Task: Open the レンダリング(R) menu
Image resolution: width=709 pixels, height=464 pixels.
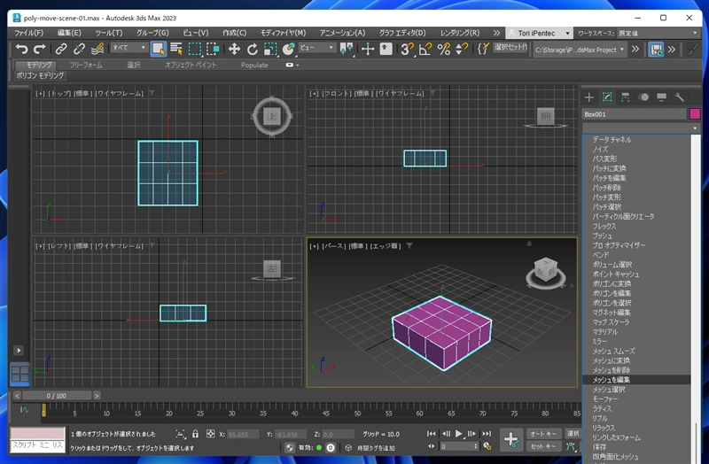Action: [x=460, y=33]
